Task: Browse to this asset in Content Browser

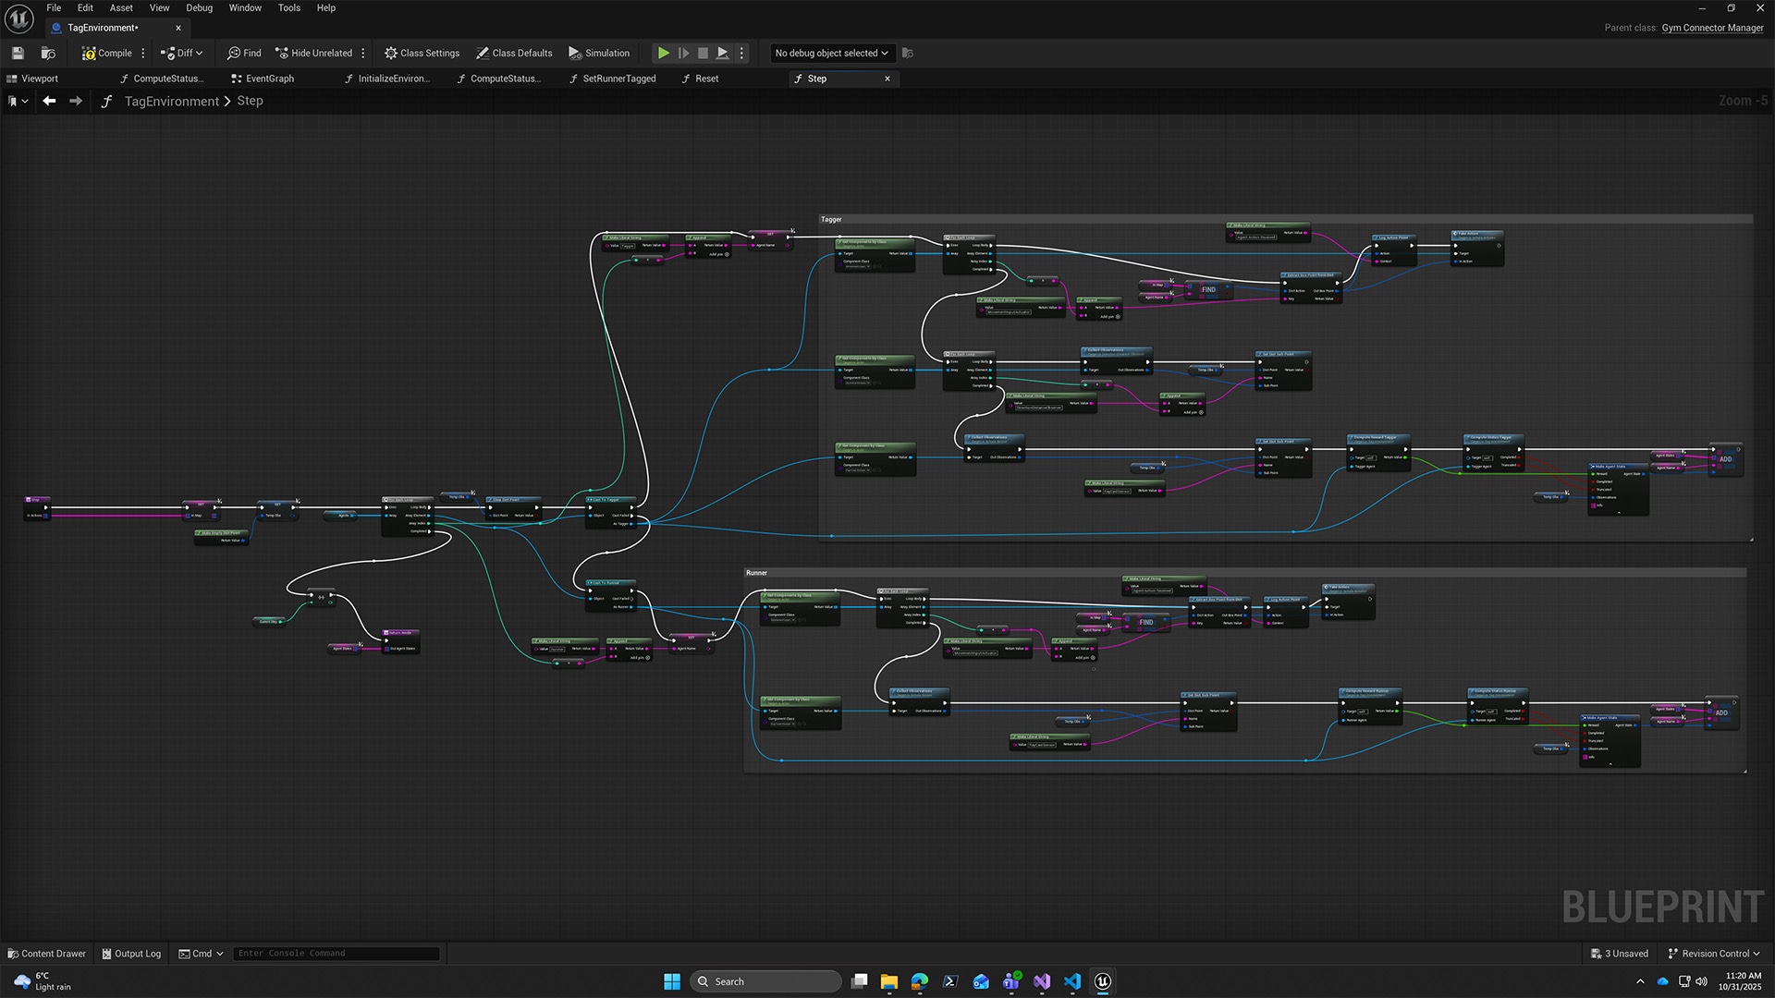Action: pos(48,53)
